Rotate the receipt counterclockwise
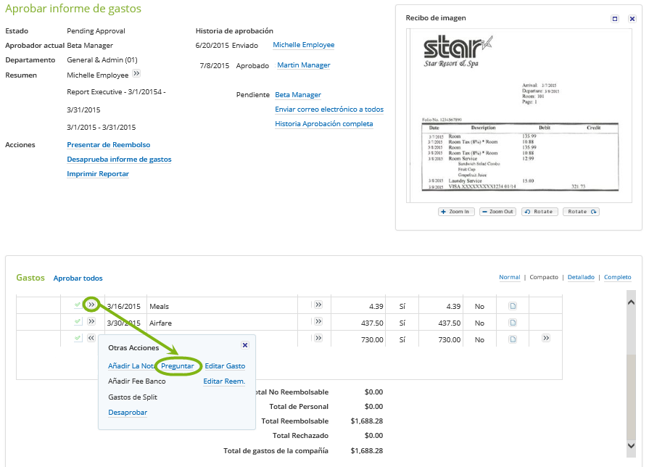The image size is (649, 467). pos(540,212)
